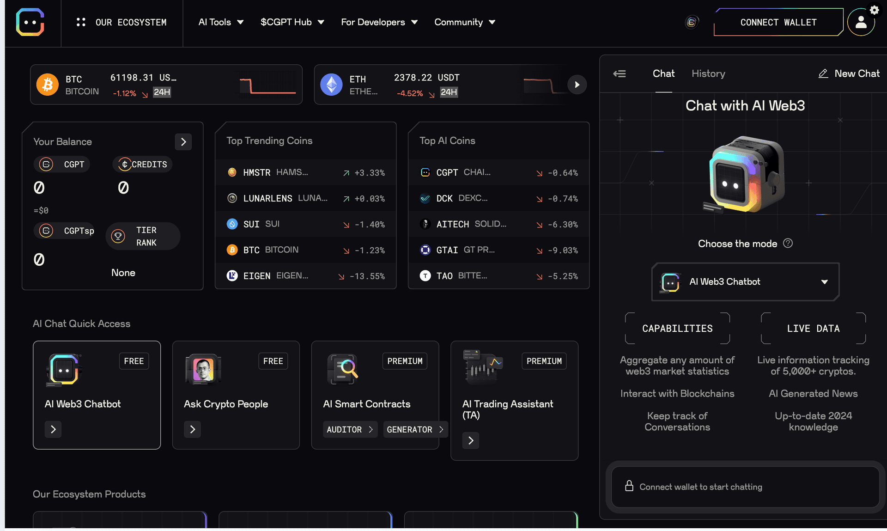
Task: Click the CGPT icon in Top AI Coins
Action: 425,172
